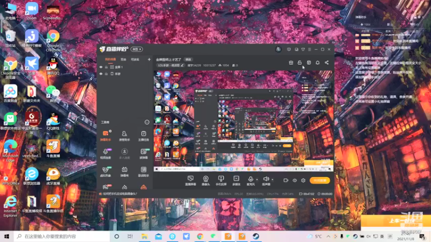Collapse the 工具箱 toolbox panel

[x=147, y=122]
